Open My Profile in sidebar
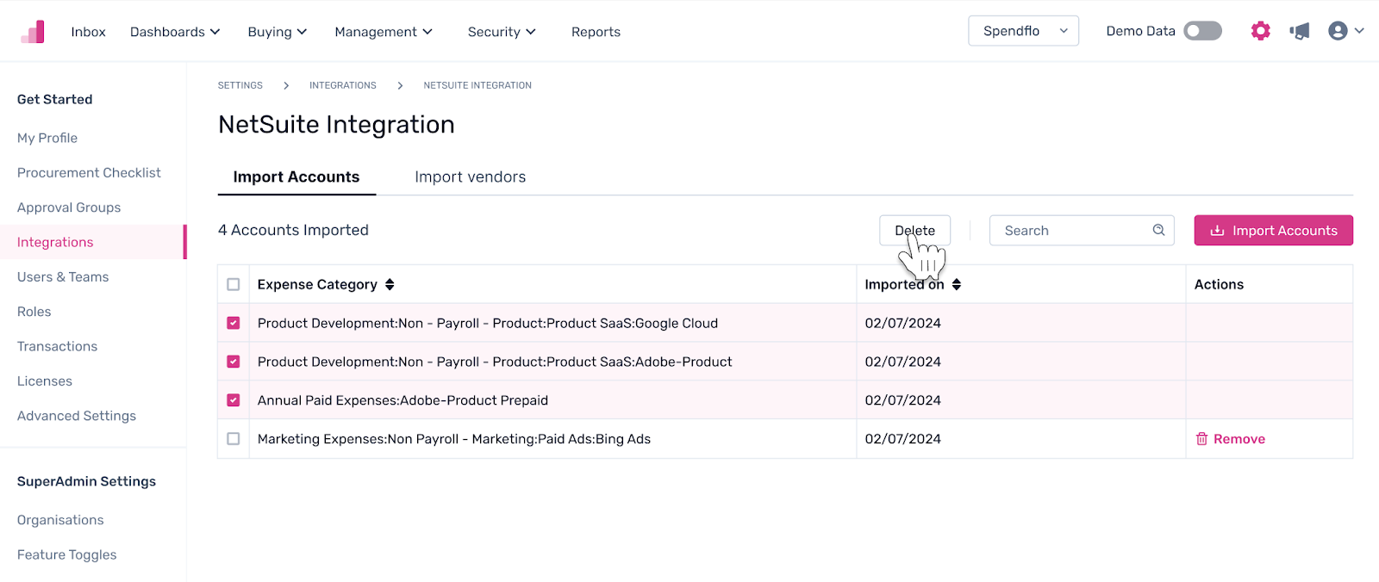The image size is (1379, 582). point(47,138)
